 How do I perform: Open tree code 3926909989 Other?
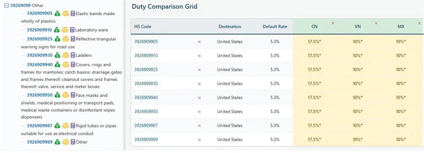pyautogui.click(x=40, y=142)
